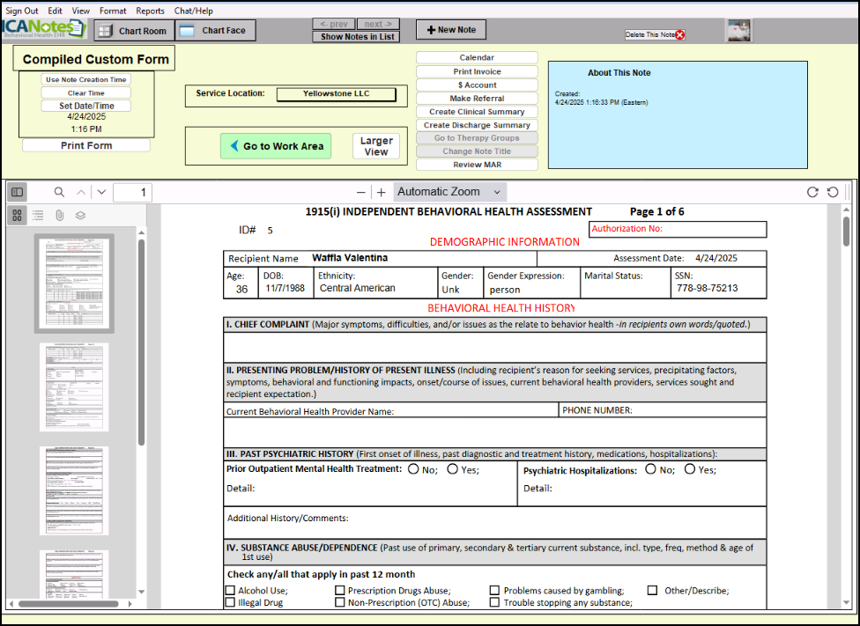Click the magnifier find-in-document icon
860x626 pixels.
[x=60, y=192]
